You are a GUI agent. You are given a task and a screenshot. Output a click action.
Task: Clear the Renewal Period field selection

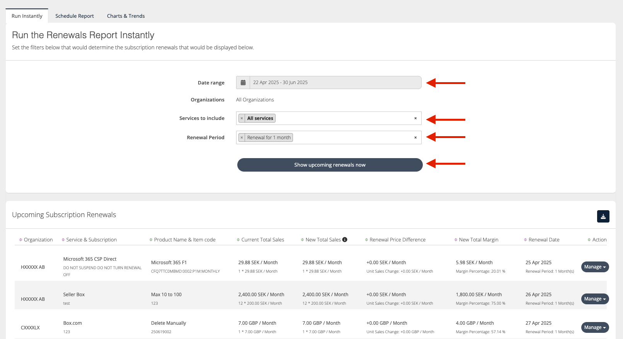pos(415,138)
